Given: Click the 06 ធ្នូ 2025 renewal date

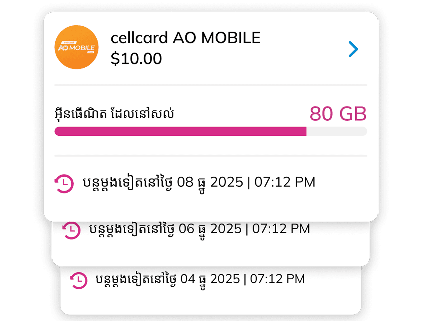Looking at the screenshot, I should [x=210, y=229].
